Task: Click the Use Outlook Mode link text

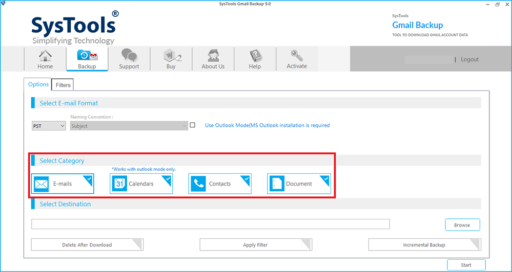Action: pos(267,125)
